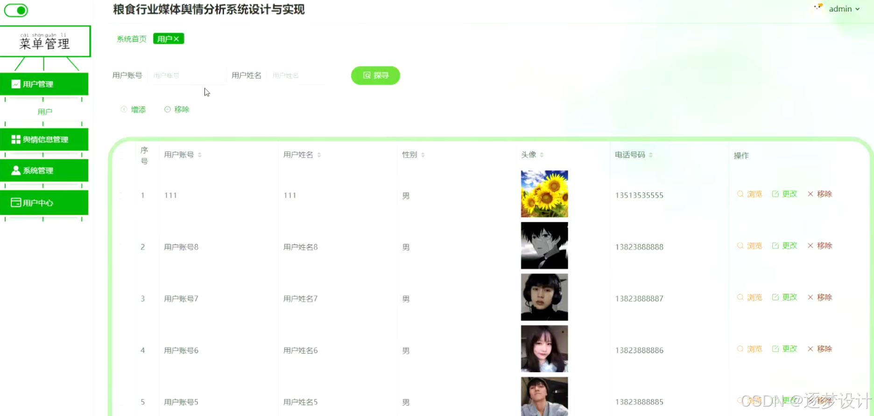Select the 用户账号5 cell
This screenshot has width=874, height=416.
coord(181,402)
